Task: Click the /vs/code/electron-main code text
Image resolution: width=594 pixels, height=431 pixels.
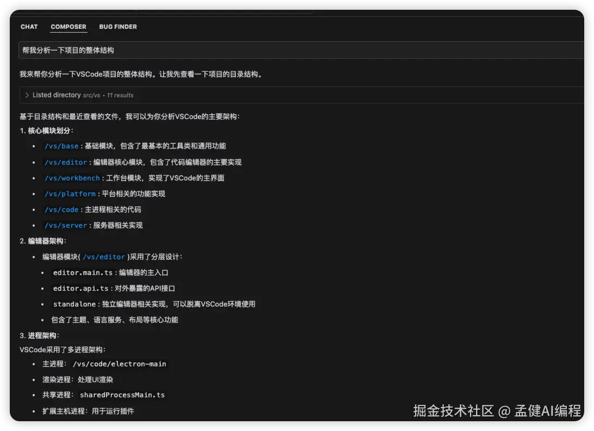Action: coord(120,364)
